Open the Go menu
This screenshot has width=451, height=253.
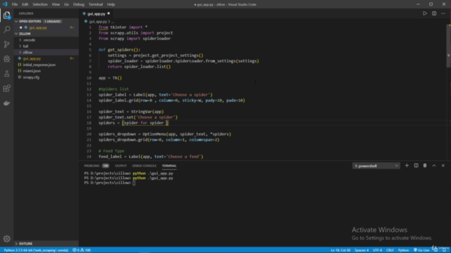[66, 4]
